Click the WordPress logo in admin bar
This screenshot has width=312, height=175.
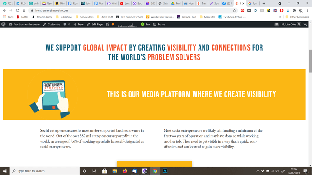[3, 24]
